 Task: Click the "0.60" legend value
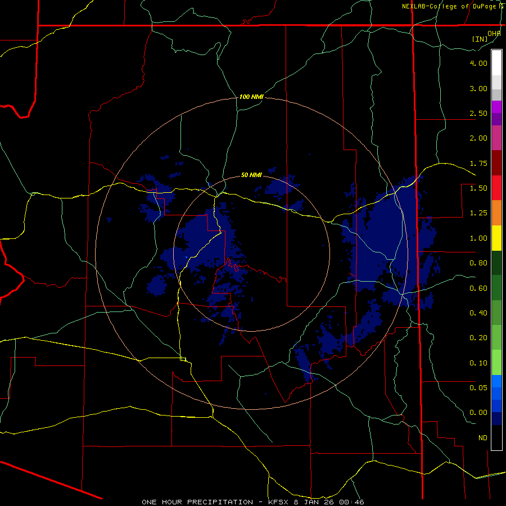coord(478,288)
